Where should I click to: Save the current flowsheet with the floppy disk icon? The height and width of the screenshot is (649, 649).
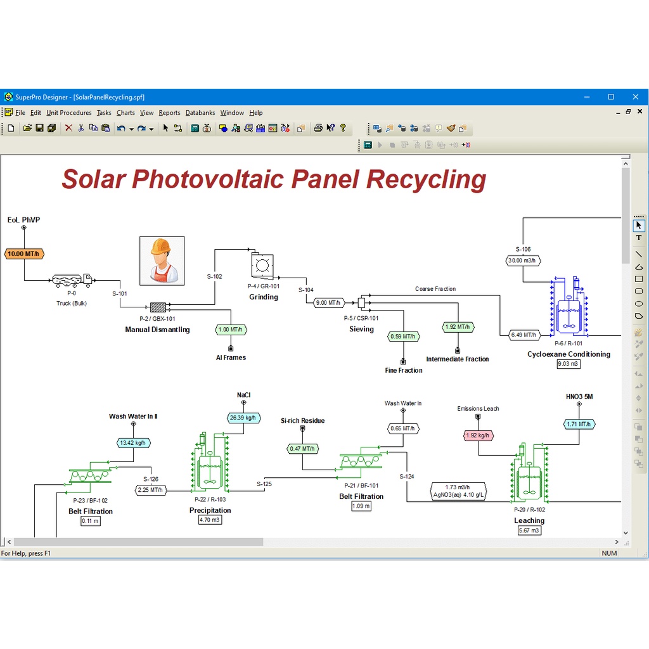(39, 128)
